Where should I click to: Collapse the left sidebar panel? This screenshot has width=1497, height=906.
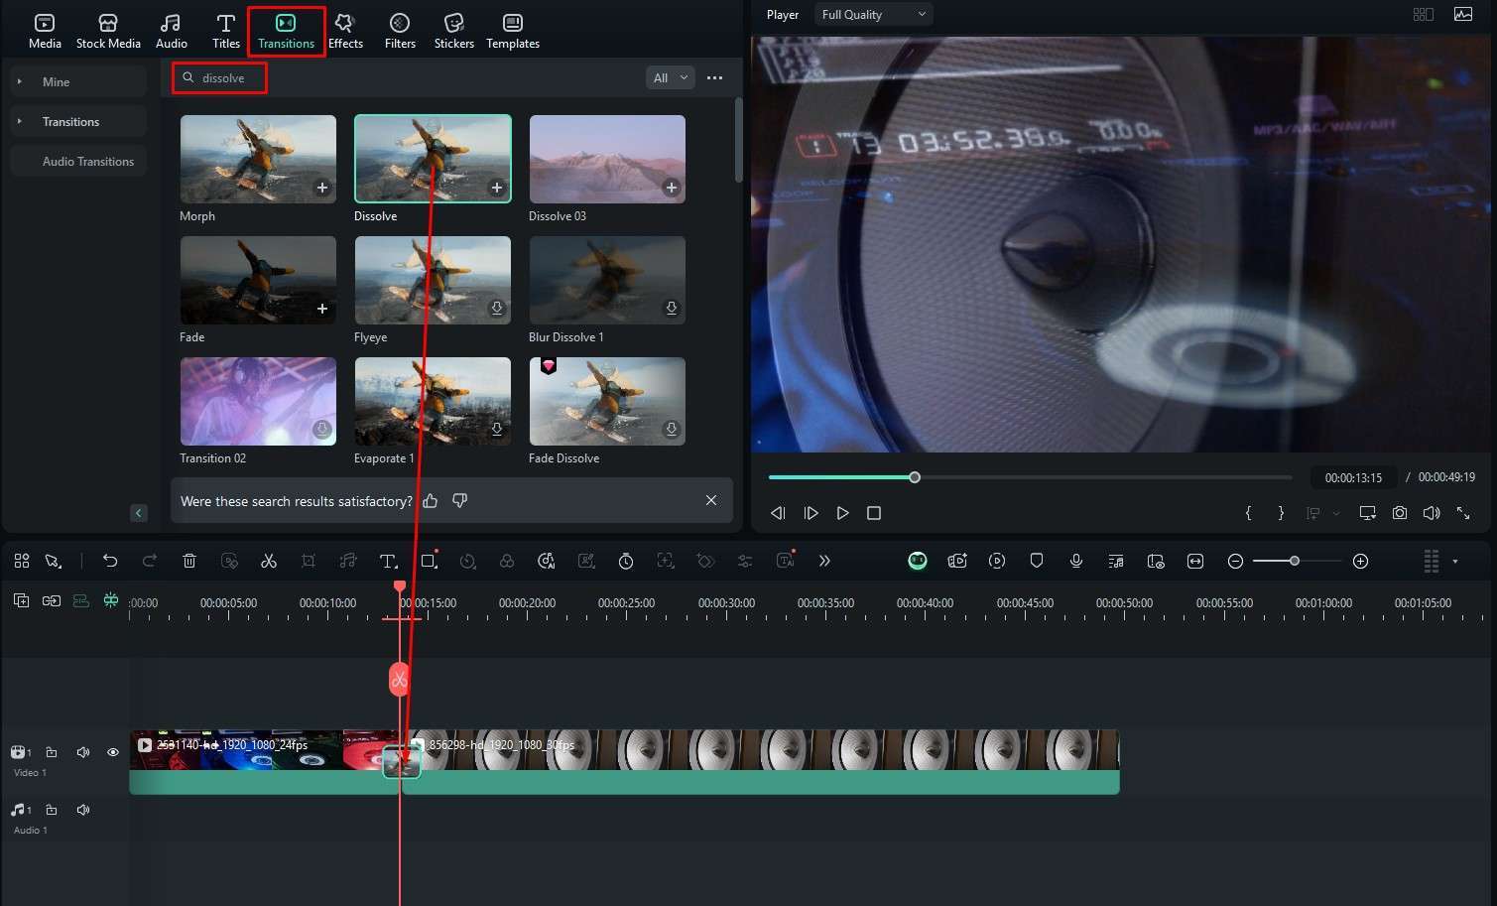pyautogui.click(x=139, y=513)
